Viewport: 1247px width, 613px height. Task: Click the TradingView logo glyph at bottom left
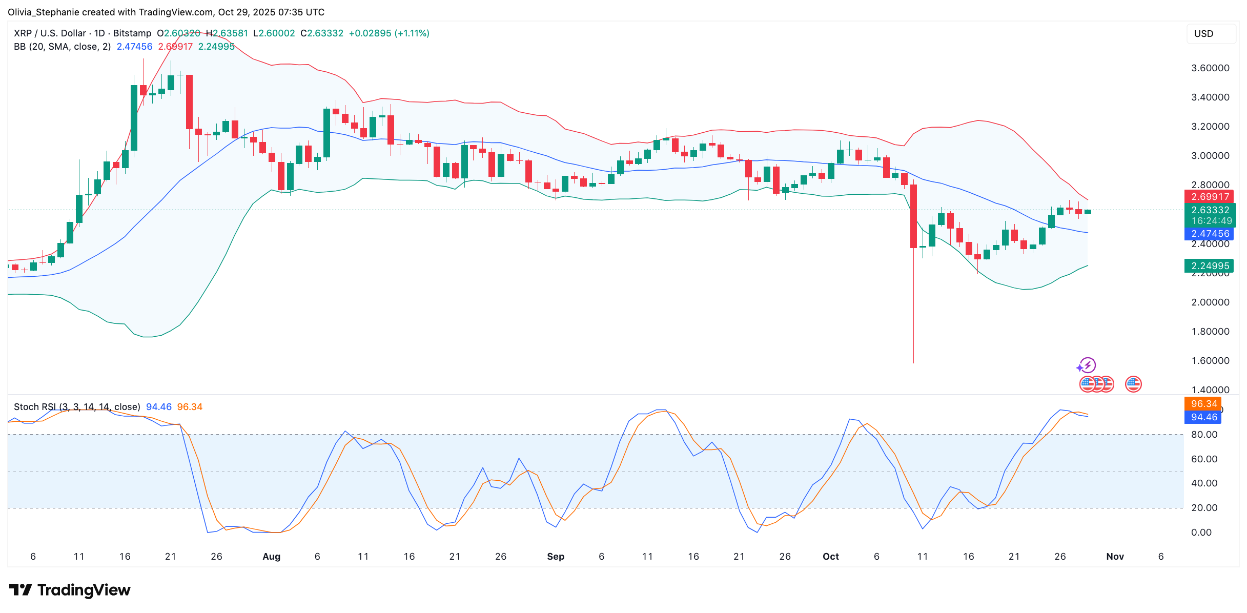coord(22,590)
